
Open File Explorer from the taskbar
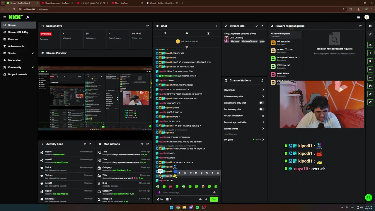(184, 207)
